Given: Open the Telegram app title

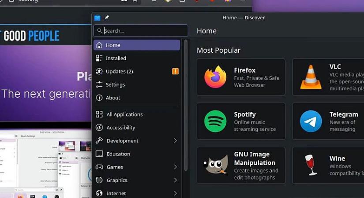Looking at the screenshot, I should pos(344,114).
